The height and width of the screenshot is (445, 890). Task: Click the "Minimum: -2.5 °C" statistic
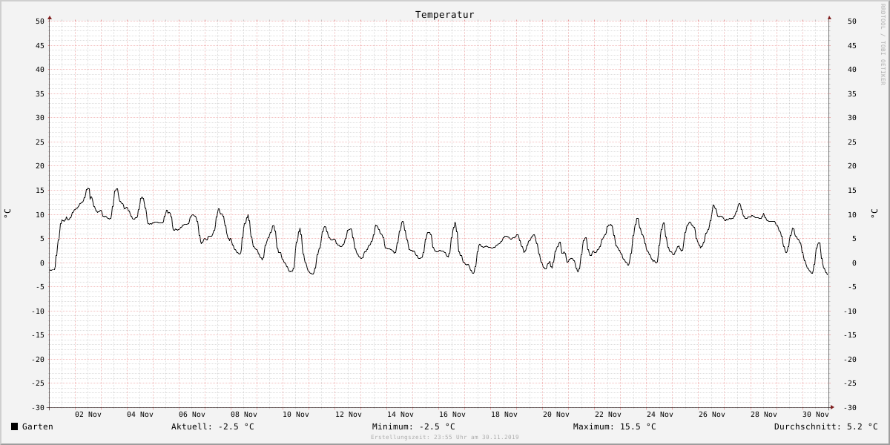click(414, 426)
